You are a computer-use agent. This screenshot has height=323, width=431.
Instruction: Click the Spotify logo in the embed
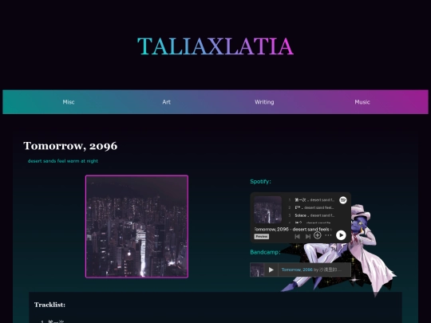(342, 200)
